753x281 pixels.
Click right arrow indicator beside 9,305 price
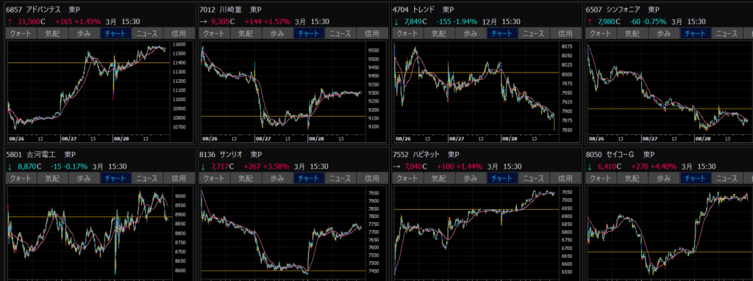pos(203,21)
